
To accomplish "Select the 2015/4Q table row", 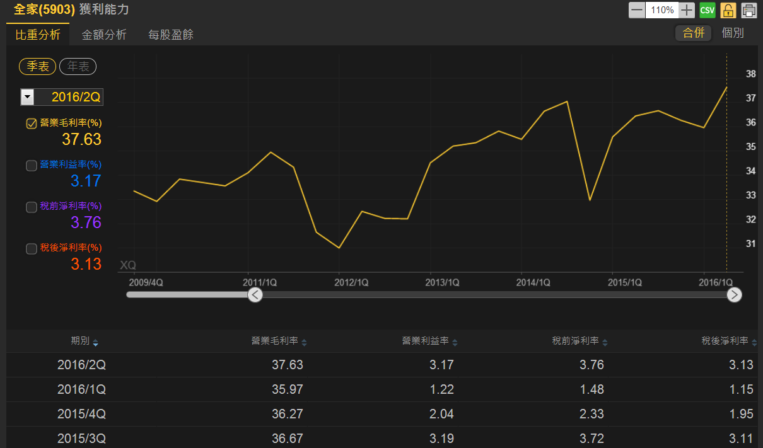I will click(382, 414).
